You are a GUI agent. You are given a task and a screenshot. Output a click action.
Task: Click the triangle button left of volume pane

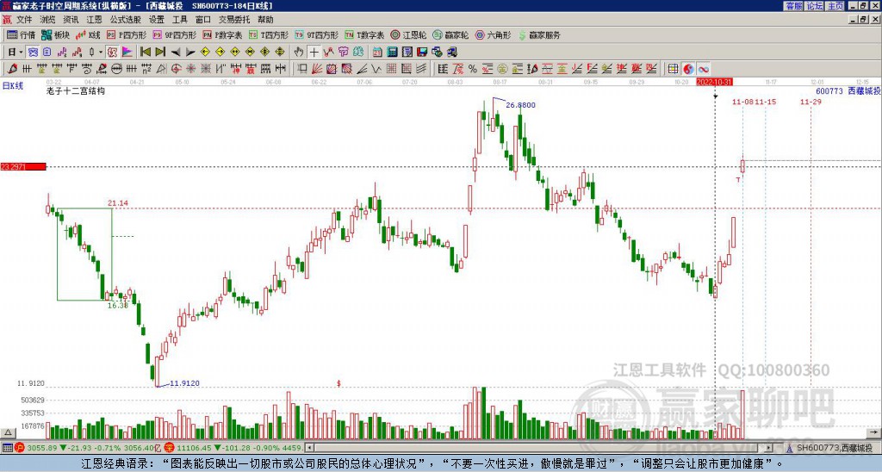tap(8, 433)
